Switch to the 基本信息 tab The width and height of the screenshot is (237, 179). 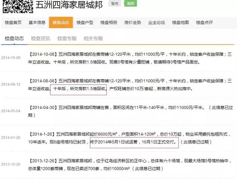(x=37, y=23)
